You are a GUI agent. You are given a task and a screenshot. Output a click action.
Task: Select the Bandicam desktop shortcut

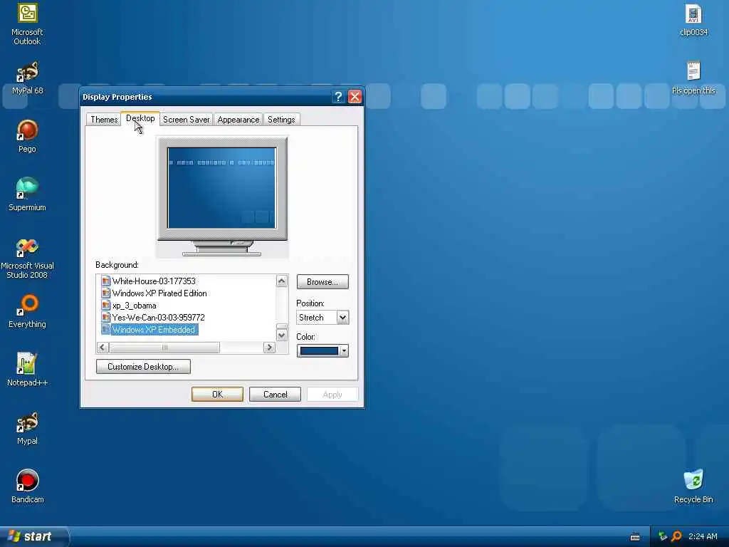click(27, 486)
